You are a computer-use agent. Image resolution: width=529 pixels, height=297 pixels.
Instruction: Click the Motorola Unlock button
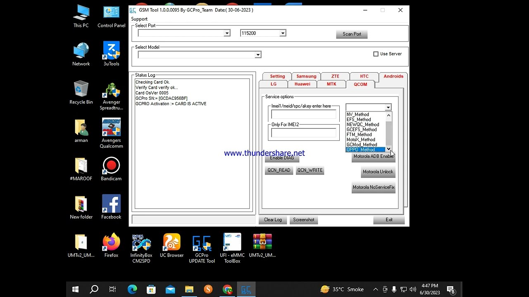(378, 172)
